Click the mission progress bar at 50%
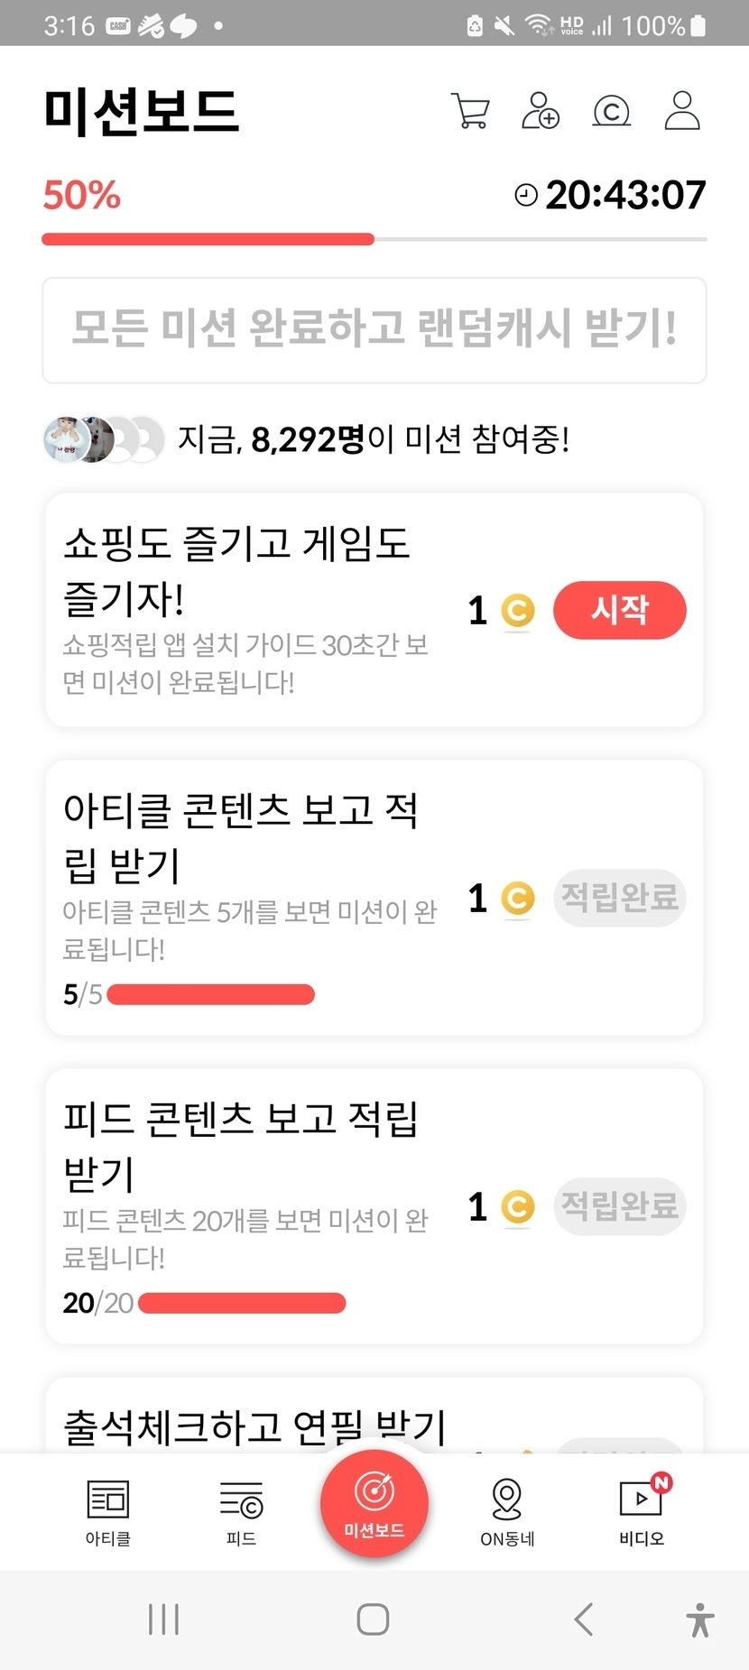Screen dimensions: 749x1670 coord(374,239)
